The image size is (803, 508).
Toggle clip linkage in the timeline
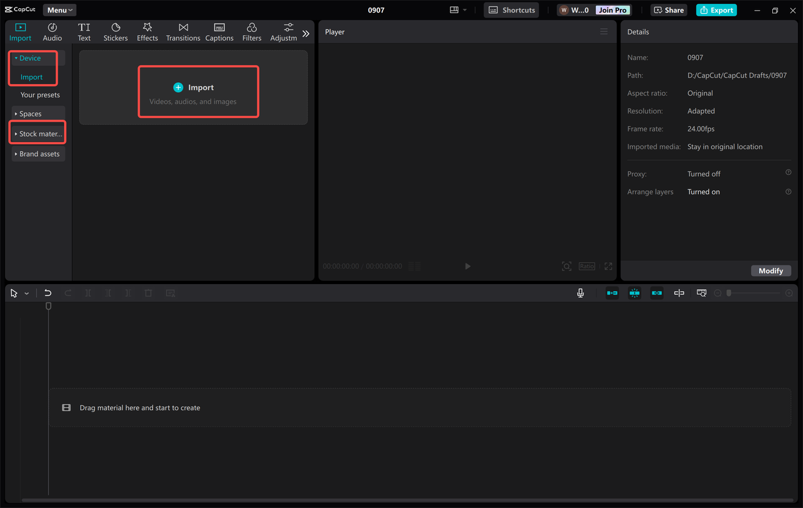[x=657, y=293]
